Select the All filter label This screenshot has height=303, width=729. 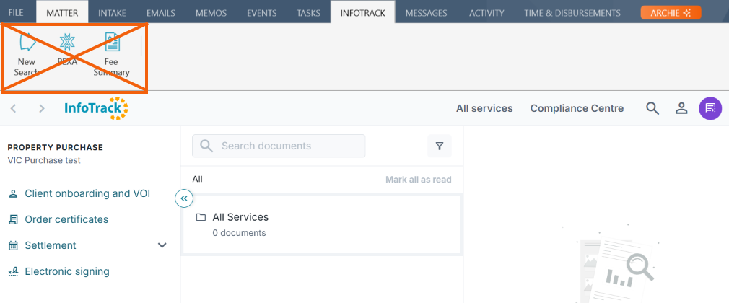coord(197,180)
